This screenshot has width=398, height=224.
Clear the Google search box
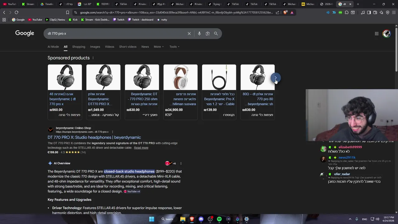click(189, 34)
